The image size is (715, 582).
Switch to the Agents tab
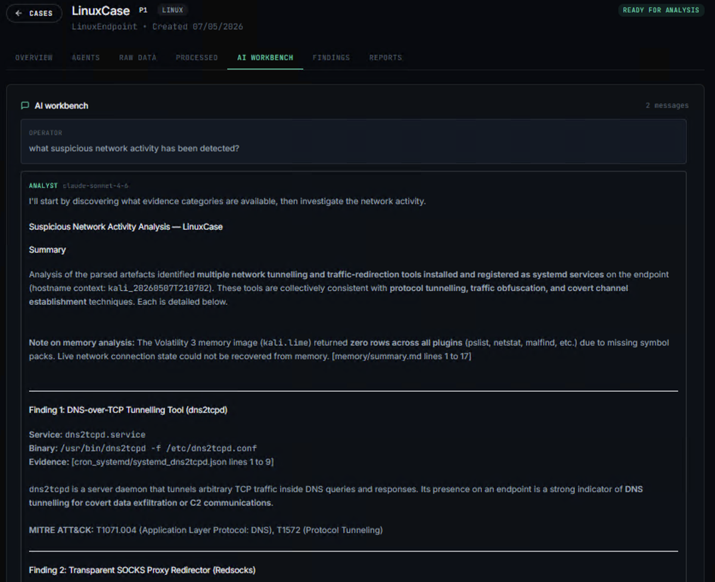coord(86,58)
